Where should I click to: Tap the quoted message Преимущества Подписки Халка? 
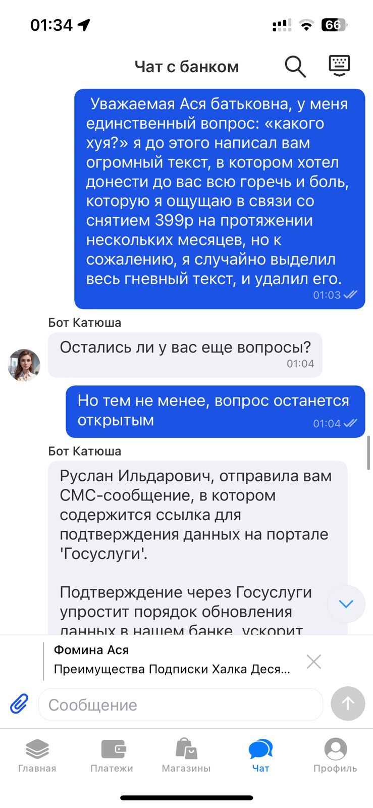(172, 669)
